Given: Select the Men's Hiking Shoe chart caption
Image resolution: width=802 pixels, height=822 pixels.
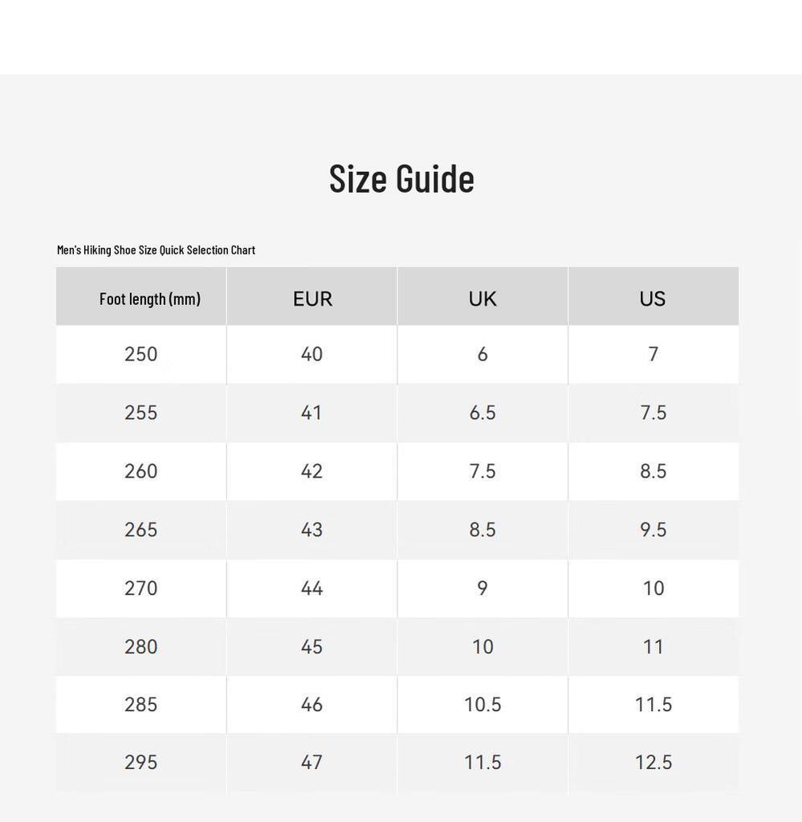Looking at the screenshot, I should pyautogui.click(x=157, y=250).
